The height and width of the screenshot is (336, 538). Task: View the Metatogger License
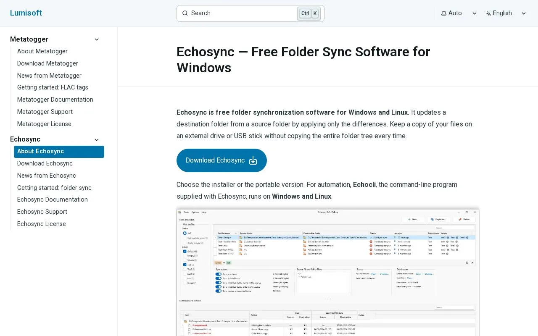click(44, 124)
